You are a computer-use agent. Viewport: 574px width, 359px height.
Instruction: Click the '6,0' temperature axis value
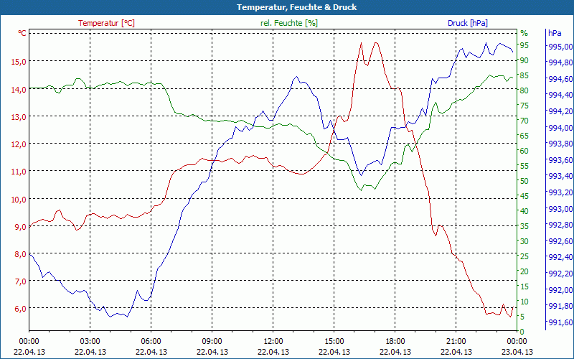21,309
